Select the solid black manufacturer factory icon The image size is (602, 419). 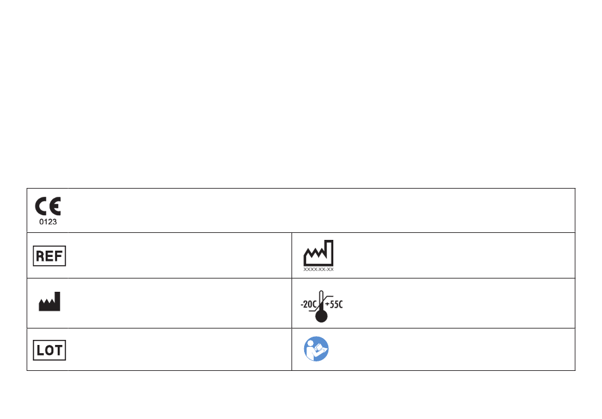[x=49, y=301]
